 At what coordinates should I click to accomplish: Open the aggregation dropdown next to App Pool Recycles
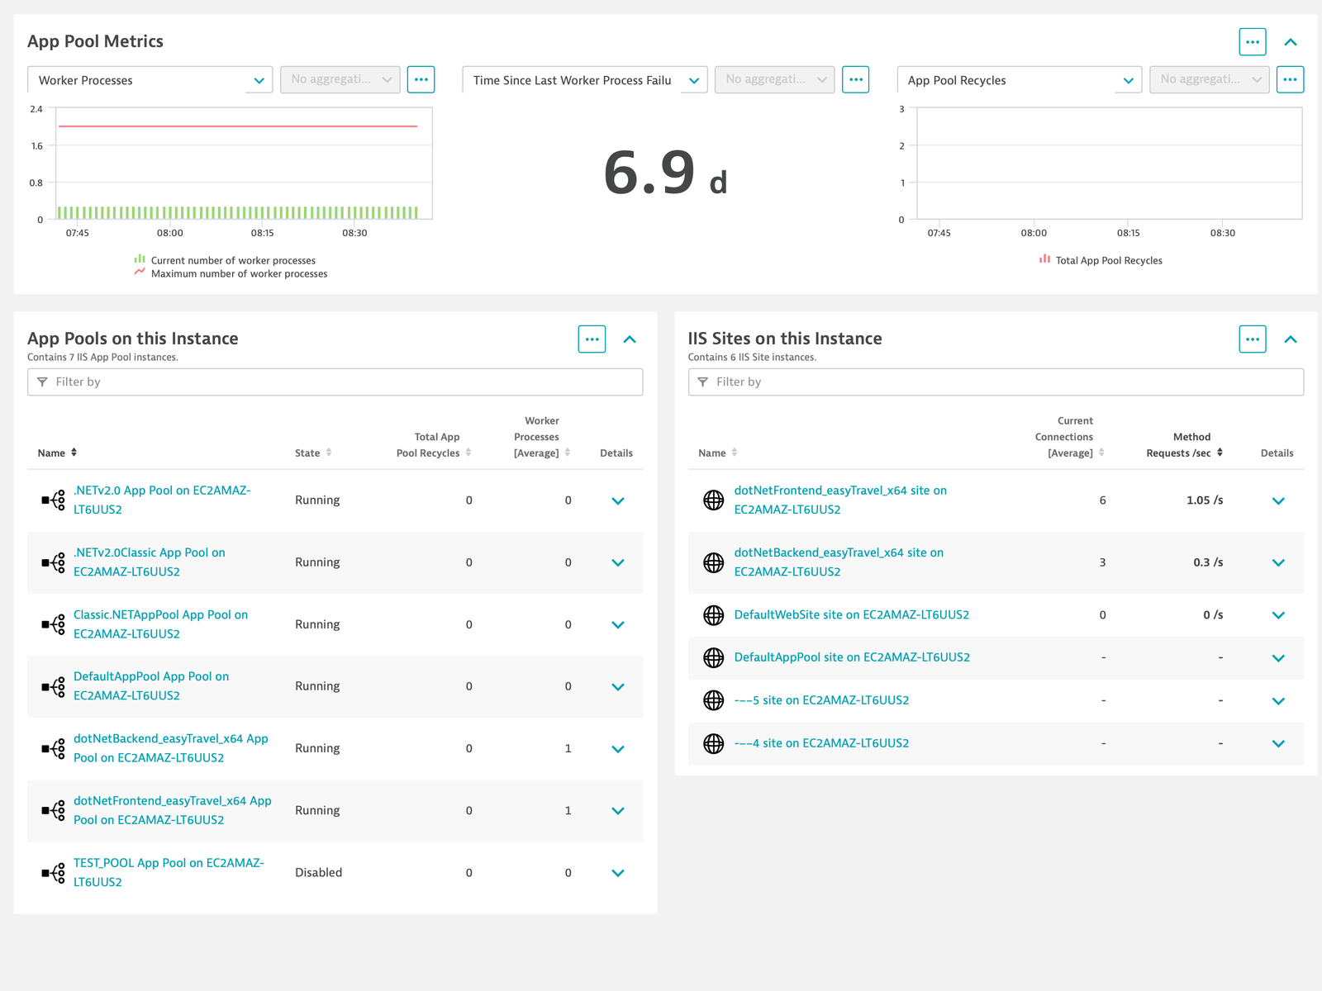(x=1210, y=80)
